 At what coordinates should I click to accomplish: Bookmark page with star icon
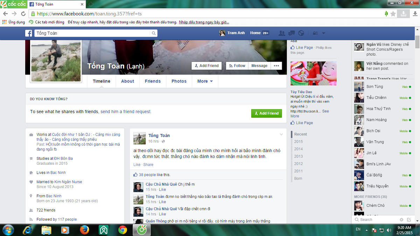(393, 14)
